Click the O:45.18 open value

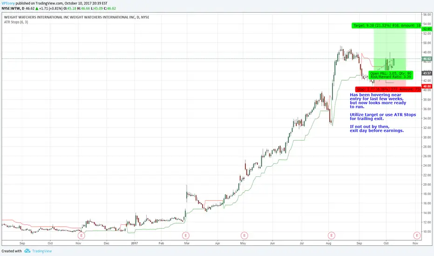[x=70, y=8]
